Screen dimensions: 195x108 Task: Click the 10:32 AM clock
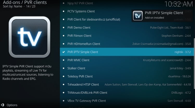179,4
